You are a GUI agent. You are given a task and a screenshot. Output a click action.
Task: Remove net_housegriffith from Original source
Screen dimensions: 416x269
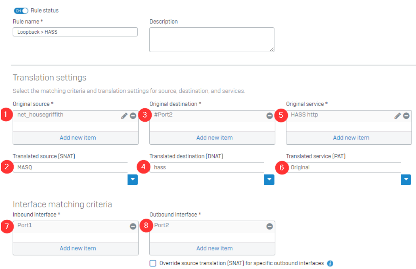pyautogui.click(x=133, y=116)
